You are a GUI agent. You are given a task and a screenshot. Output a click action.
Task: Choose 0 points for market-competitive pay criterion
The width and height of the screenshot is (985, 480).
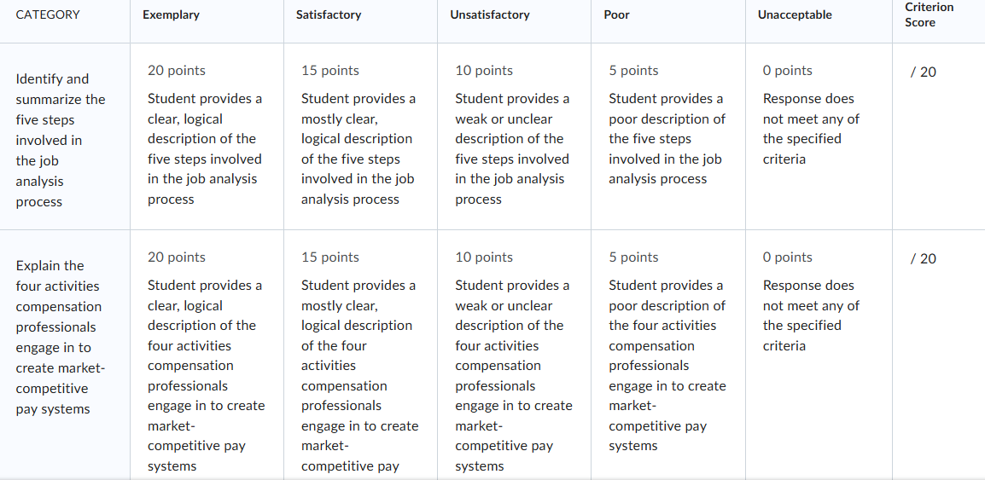tap(788, 257)
